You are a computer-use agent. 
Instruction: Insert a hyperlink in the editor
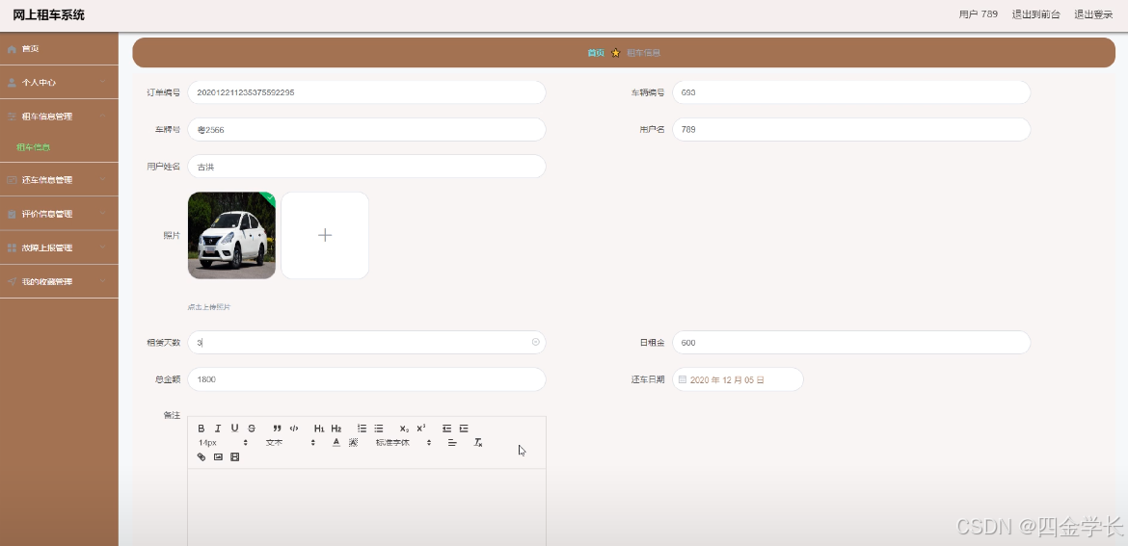click(201, 456)
